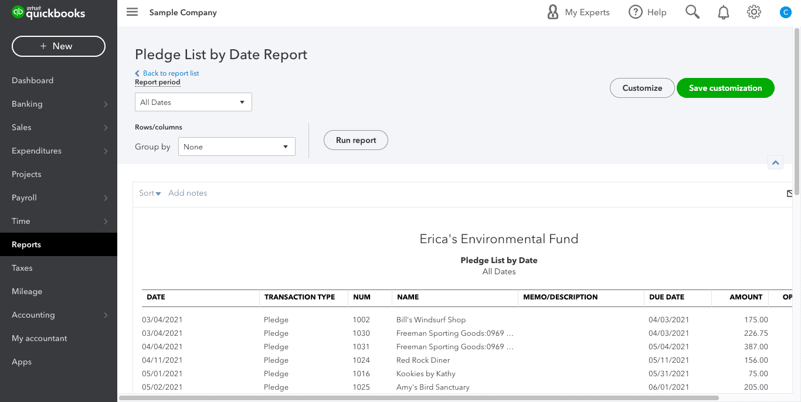Click the amount 387.00

[x=756, y=347]
